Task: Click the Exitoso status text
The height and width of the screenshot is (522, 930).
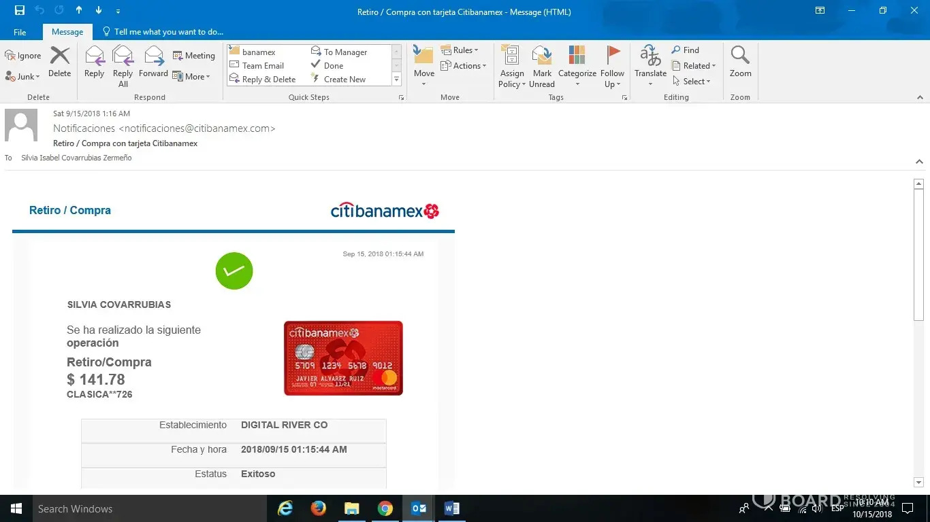Action: tap(258, 474)
